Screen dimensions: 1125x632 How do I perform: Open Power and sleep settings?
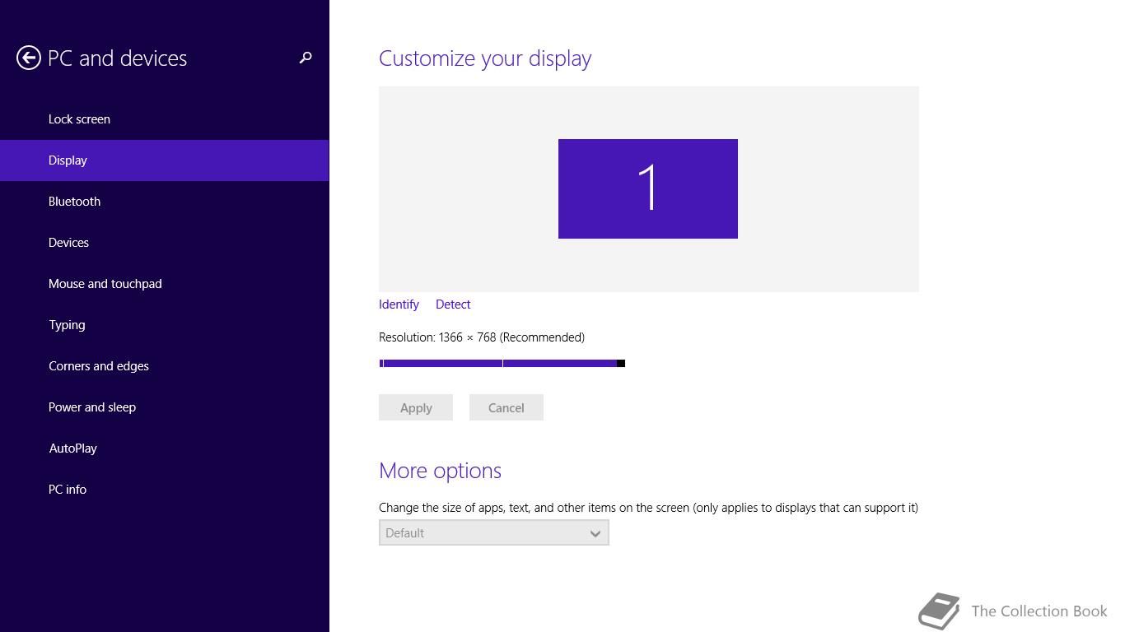[x=165, y=407]
